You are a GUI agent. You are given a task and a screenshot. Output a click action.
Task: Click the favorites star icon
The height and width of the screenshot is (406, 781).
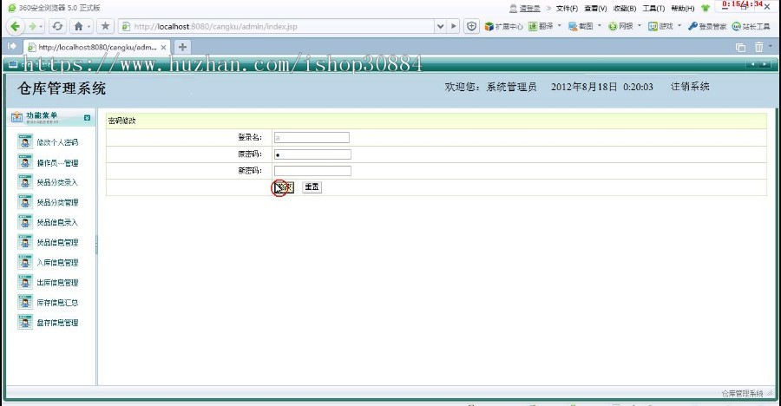[x=105, y=26]
